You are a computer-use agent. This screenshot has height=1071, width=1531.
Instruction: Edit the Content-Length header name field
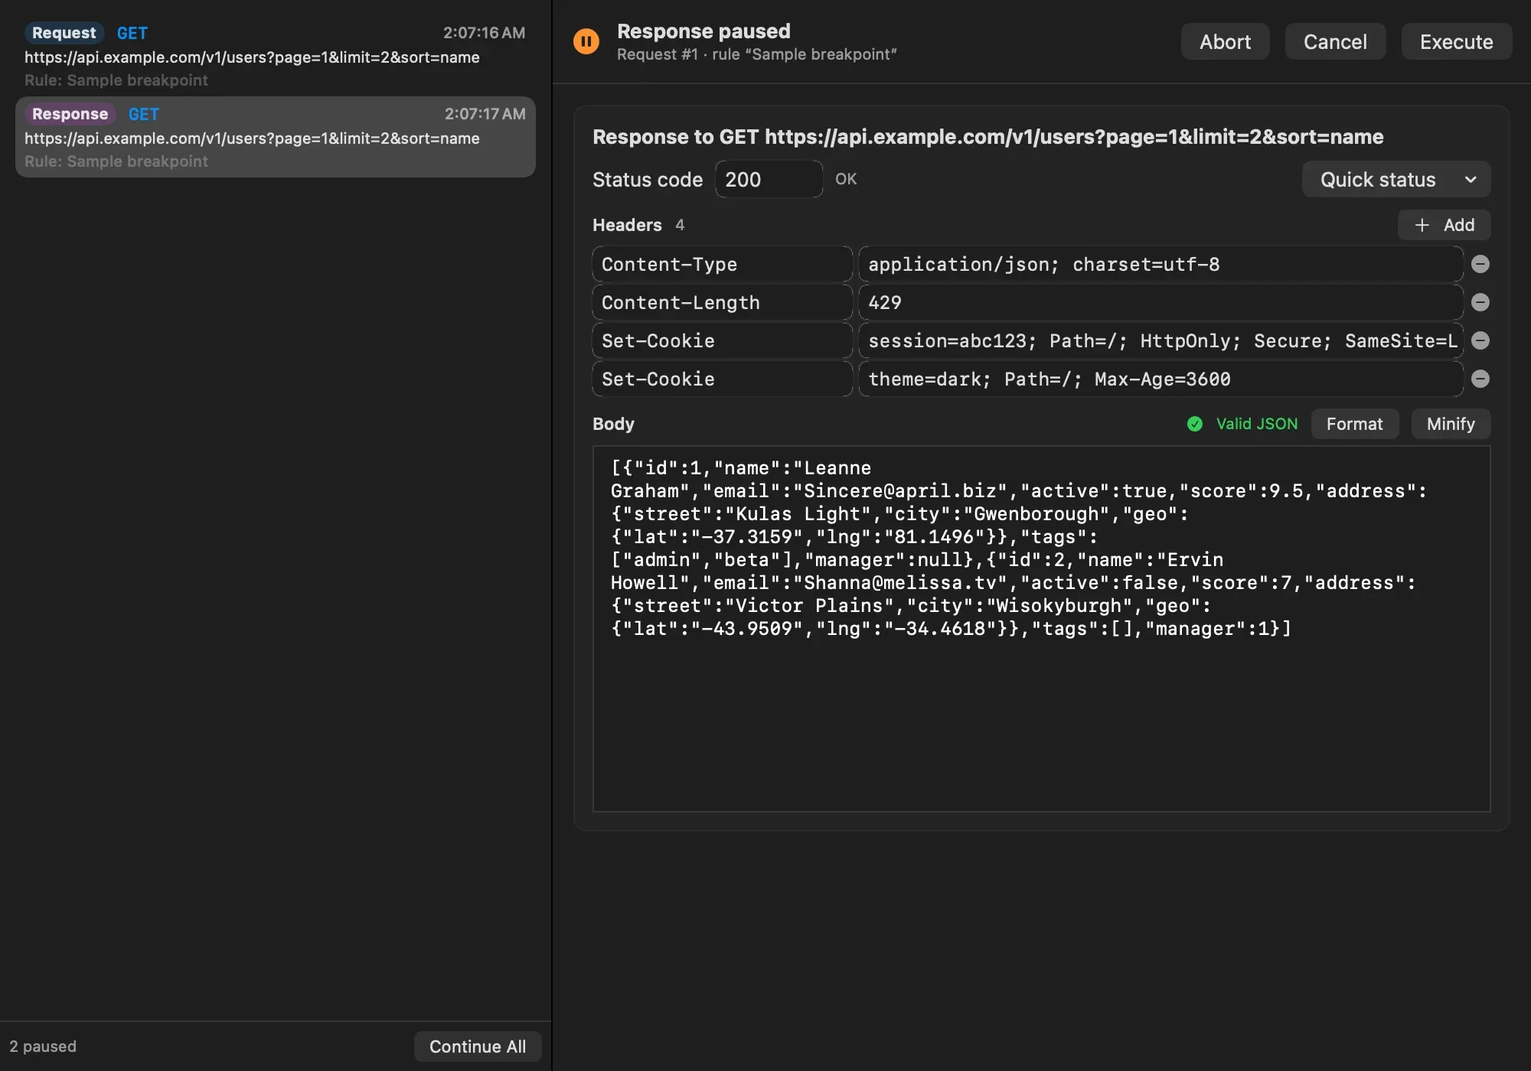722,302
